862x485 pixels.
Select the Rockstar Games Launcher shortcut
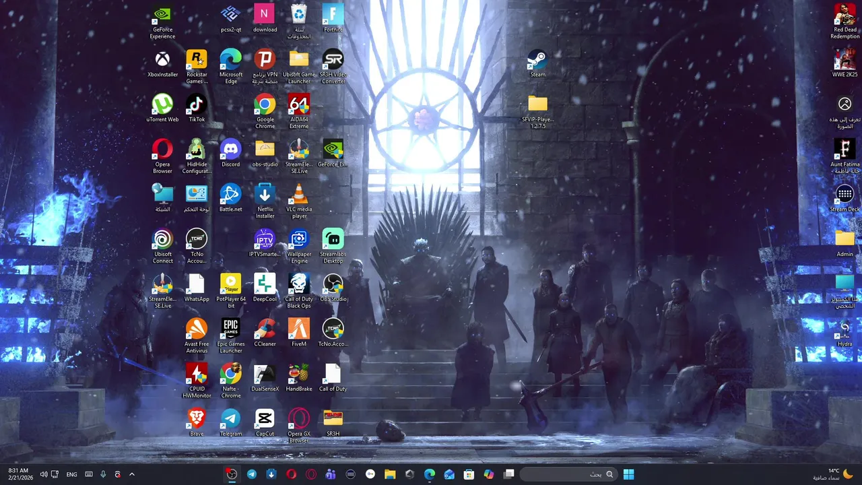pos(197,67)
